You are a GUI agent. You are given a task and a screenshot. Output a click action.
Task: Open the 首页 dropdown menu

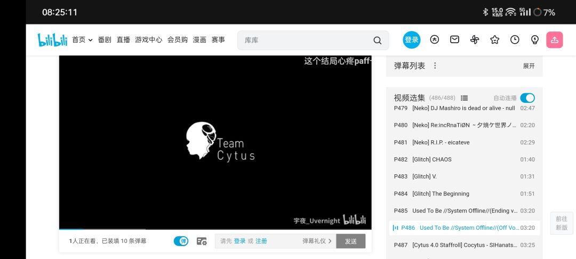coord(82,40)
